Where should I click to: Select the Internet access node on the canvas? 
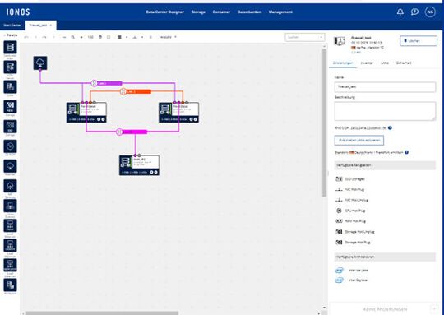point(40,63)
